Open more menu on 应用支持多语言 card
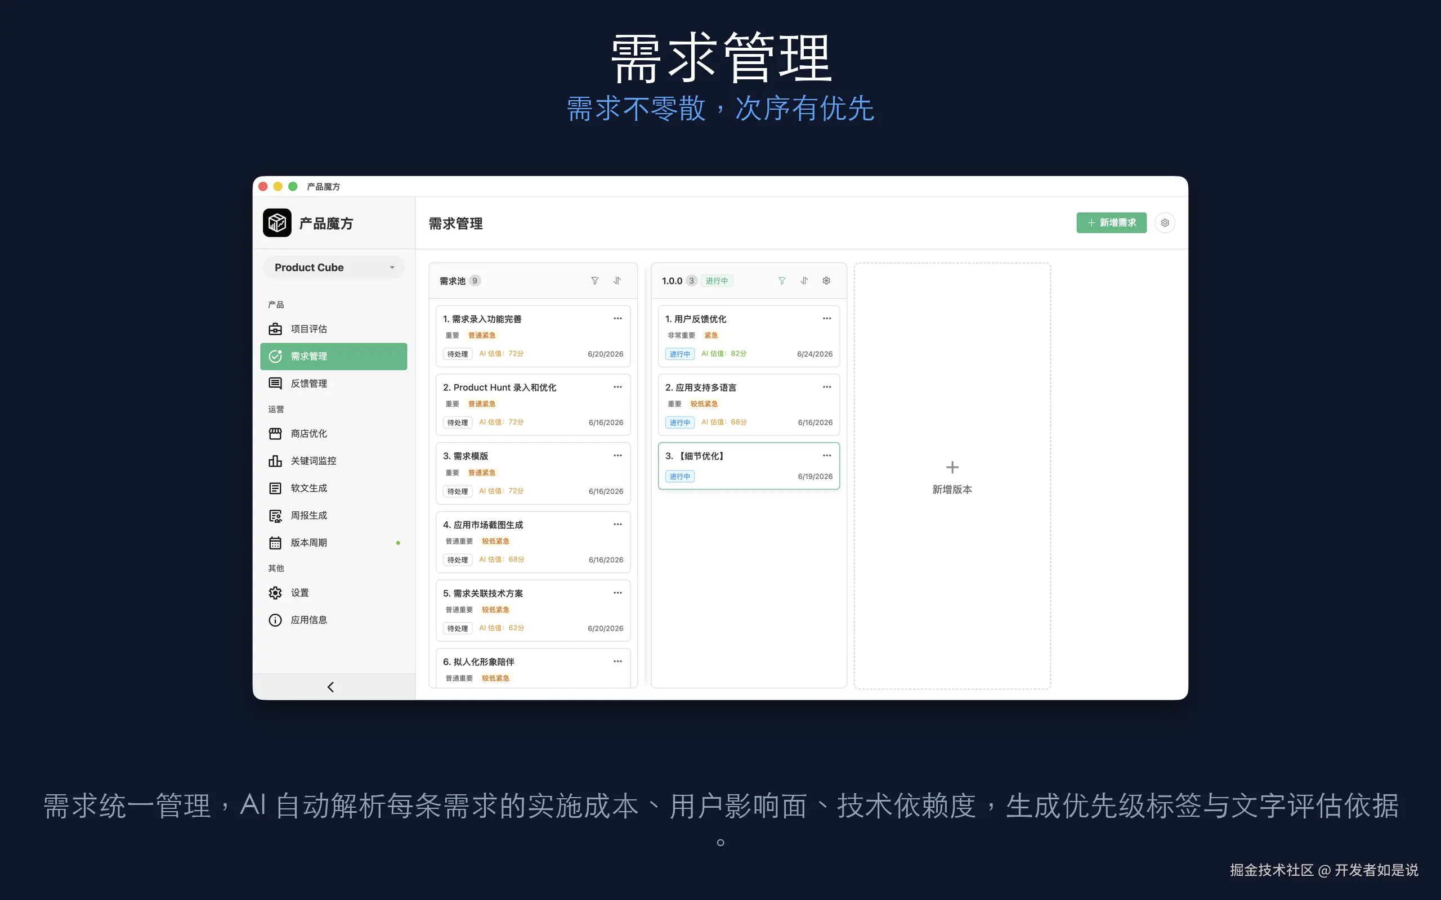Viewport: 1441px width, 900px height. (x=826, y=387)
